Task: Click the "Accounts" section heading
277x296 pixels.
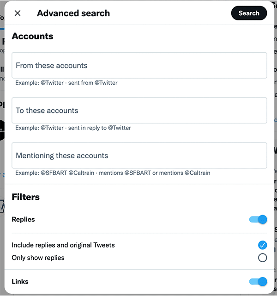Action: pyautogui.click(x=32, y=36)
